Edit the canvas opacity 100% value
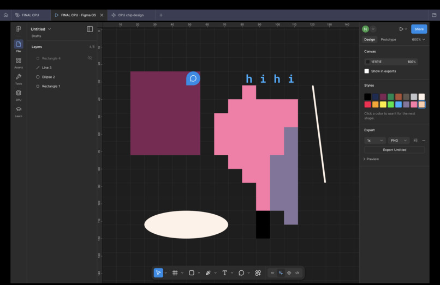The image size is (440, 285). pyautogui.click(x=412, y=62)
